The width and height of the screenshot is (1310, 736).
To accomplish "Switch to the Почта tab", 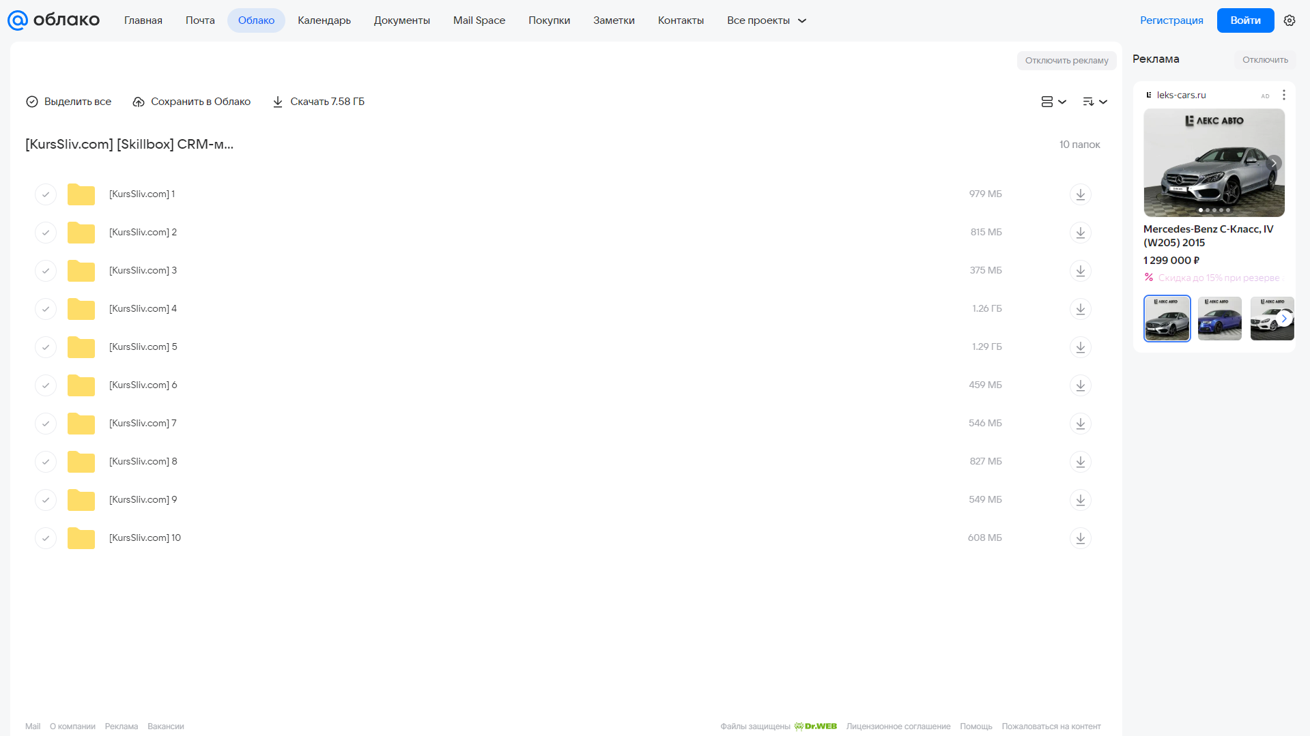I will coord(200,20).
